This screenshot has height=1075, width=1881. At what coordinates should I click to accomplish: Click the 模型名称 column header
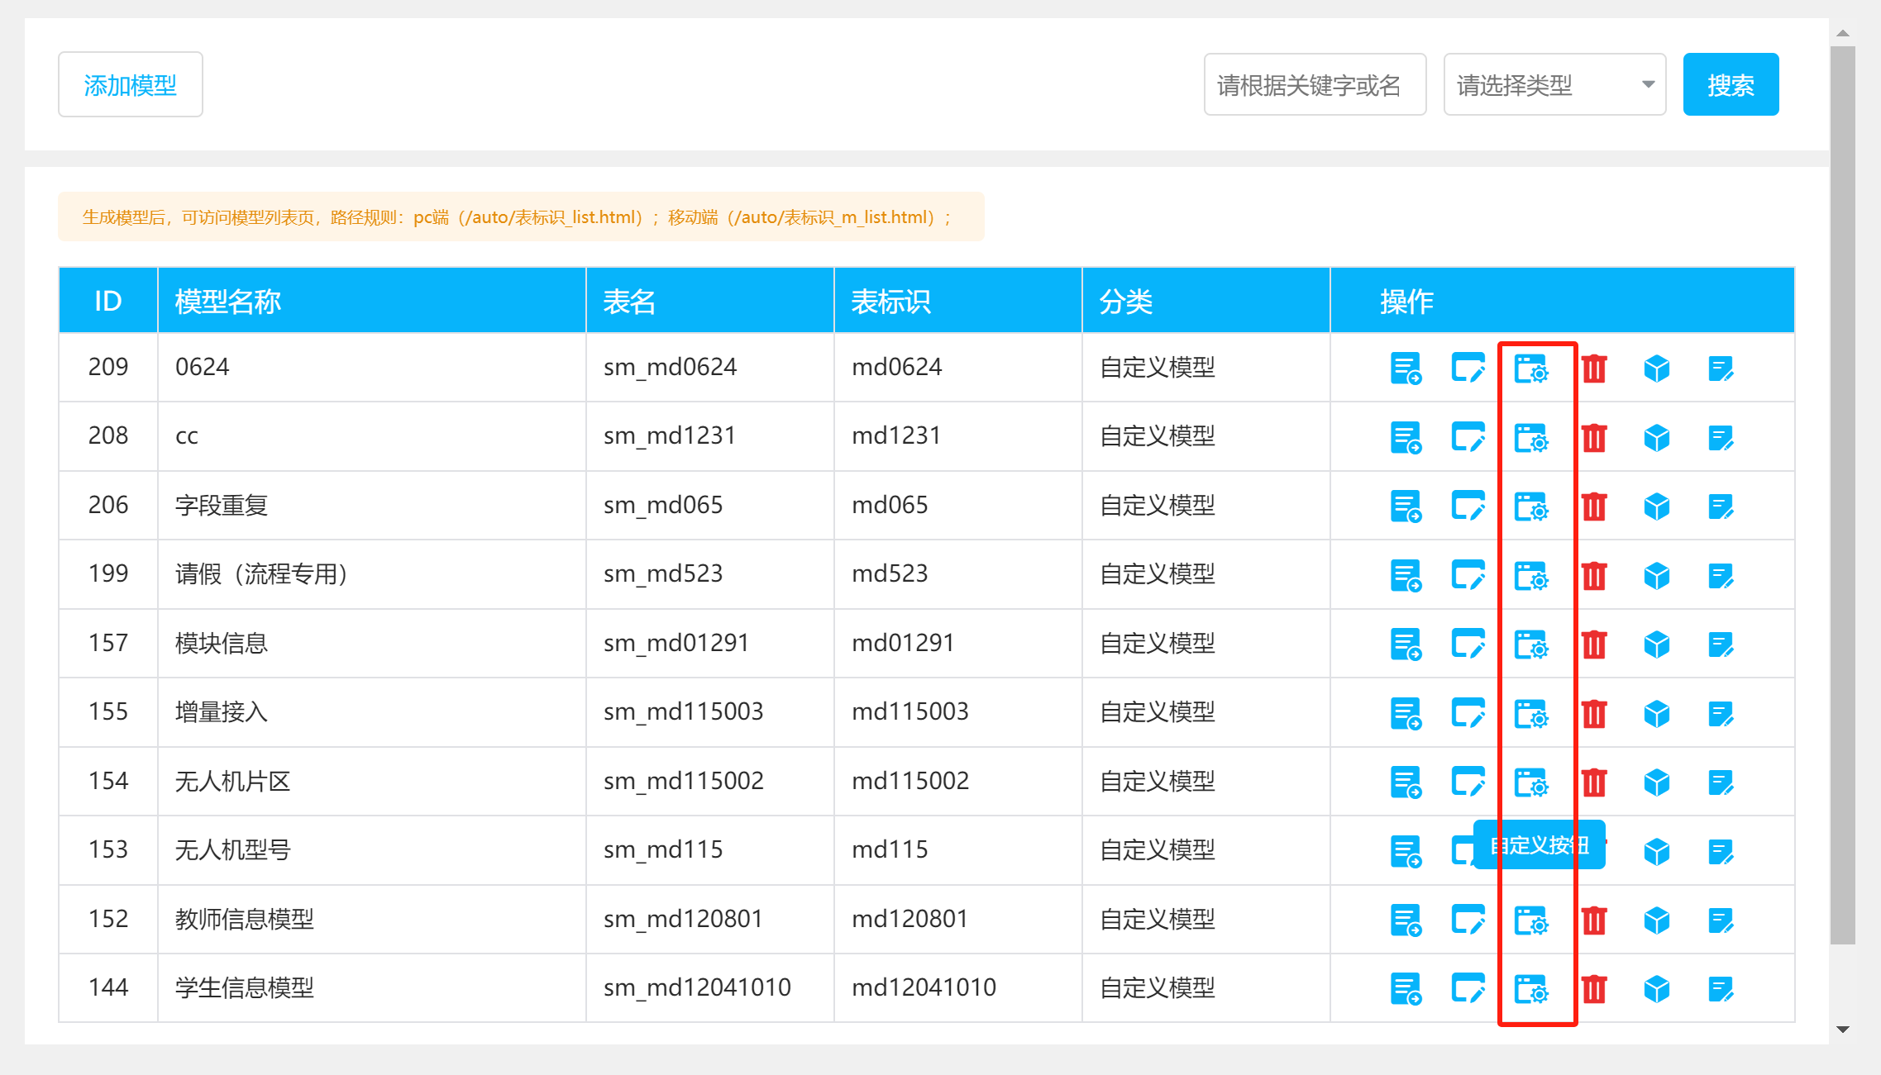[x=228, y=302]
